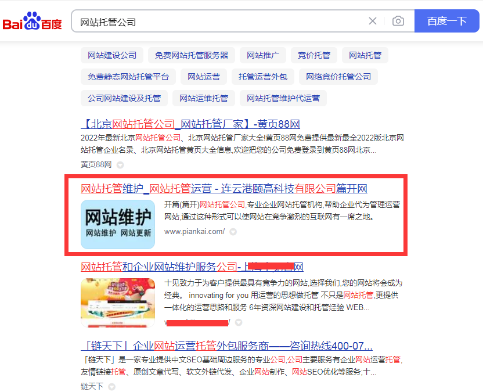Select the 托管运营外包 suggestion chip
This screenshot has height=392, width=483.
click(263, 77)
